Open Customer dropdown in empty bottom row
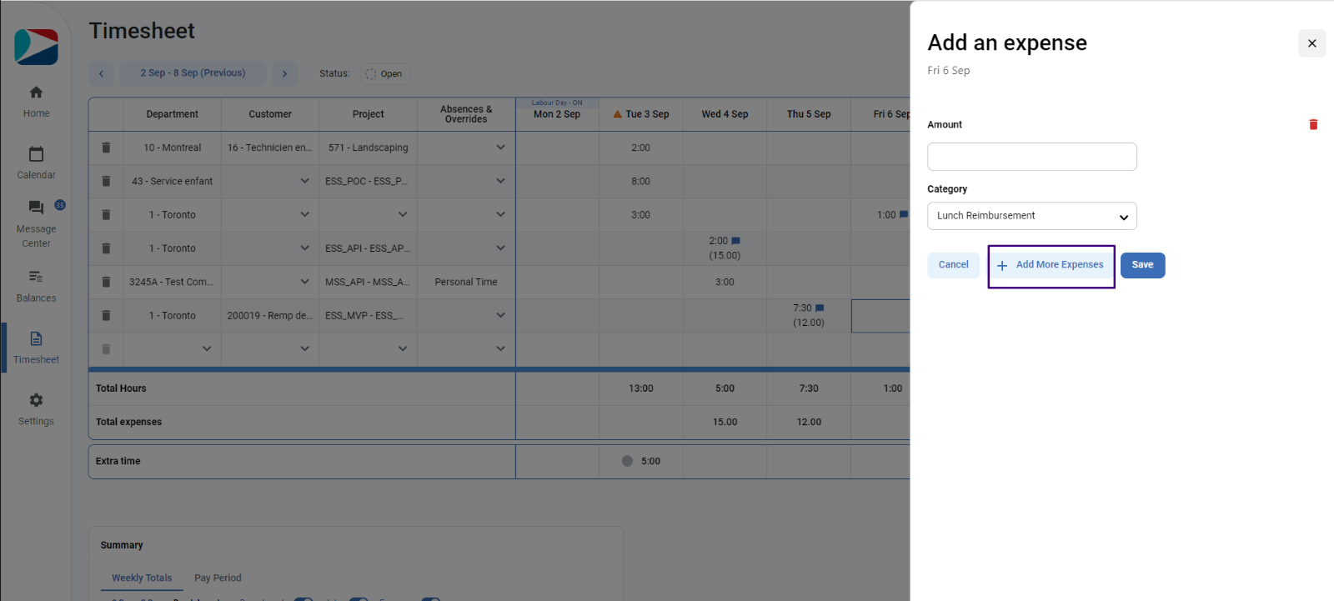Image resolution: width=1334 pixels, height=601 pixels. [x=304, y=349]
